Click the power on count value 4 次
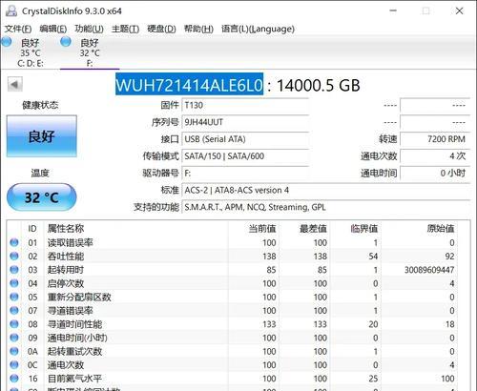The image size is (477, 391). tap(435, 156)
